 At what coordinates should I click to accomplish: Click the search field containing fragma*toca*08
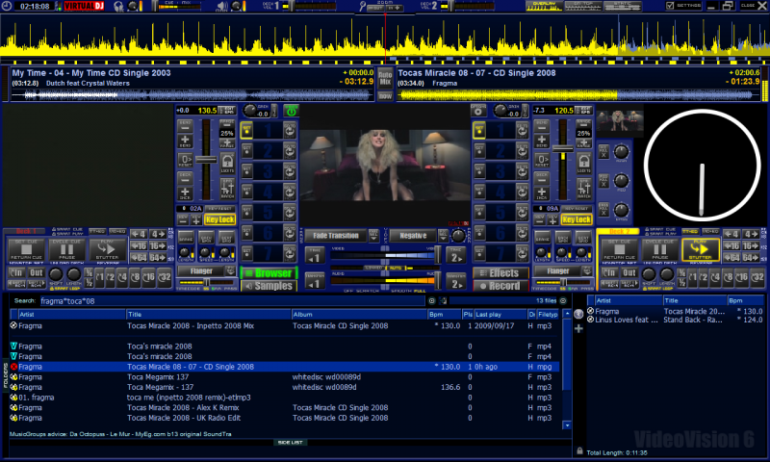pos(232,301)
